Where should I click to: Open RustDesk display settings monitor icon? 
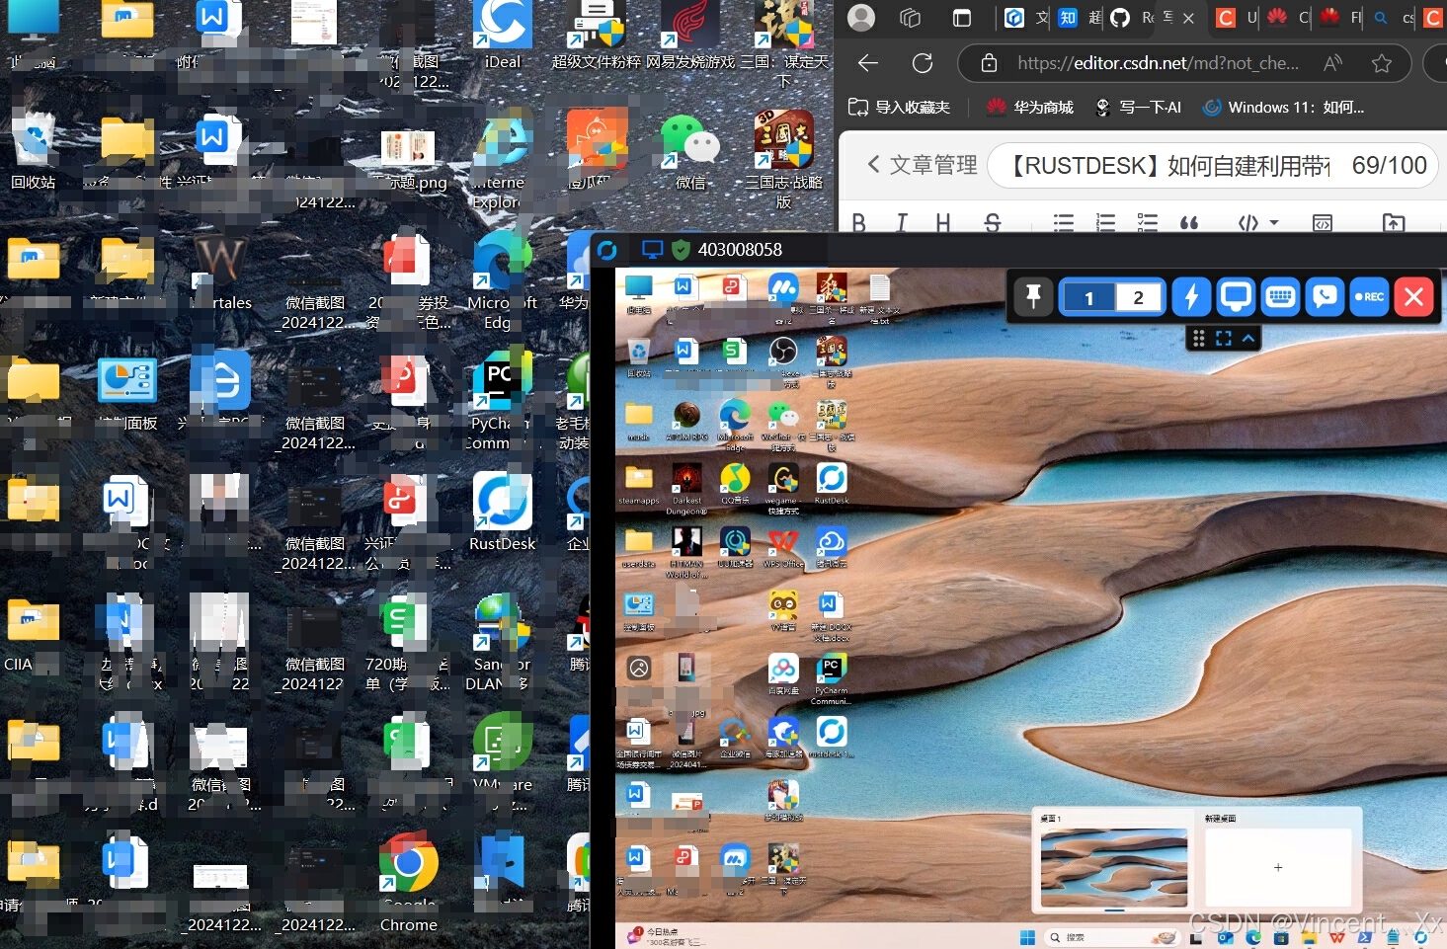1236,296
